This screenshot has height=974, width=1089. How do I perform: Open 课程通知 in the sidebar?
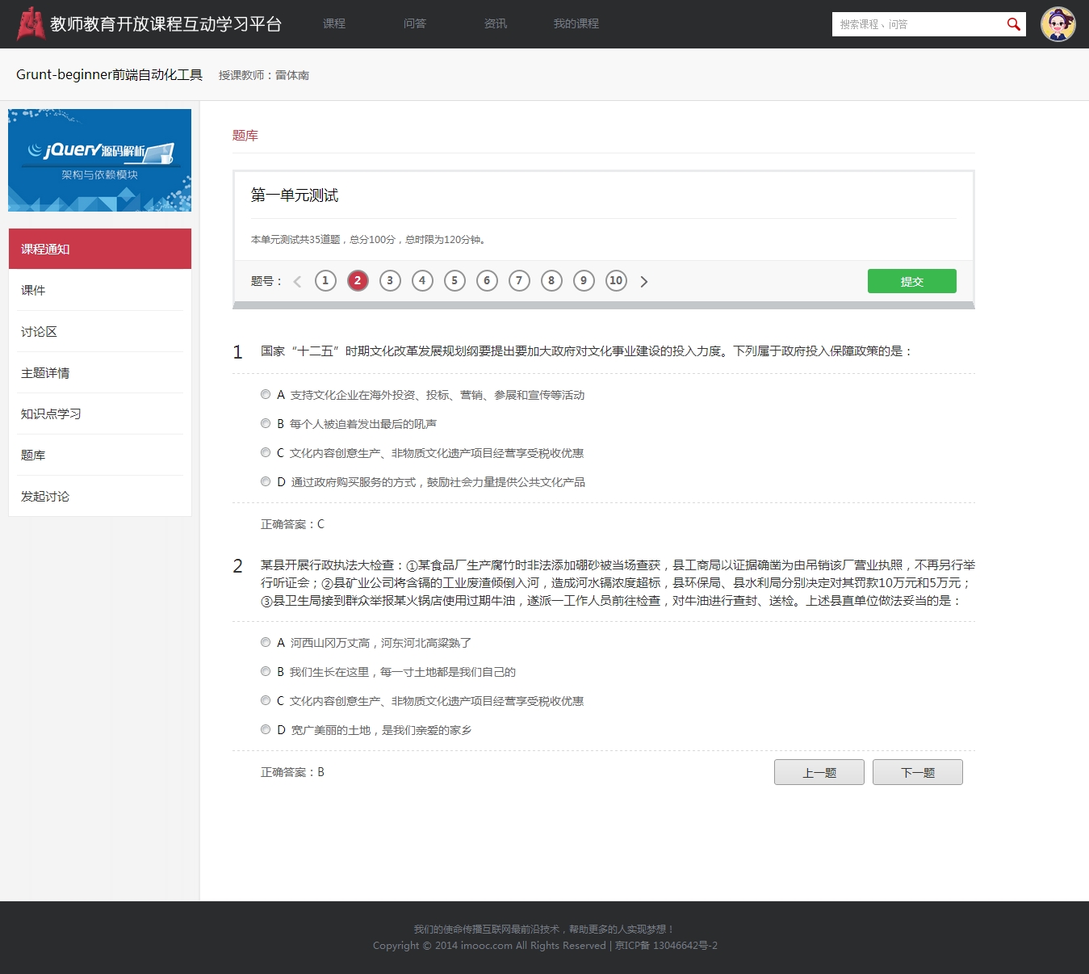[100, 249]
